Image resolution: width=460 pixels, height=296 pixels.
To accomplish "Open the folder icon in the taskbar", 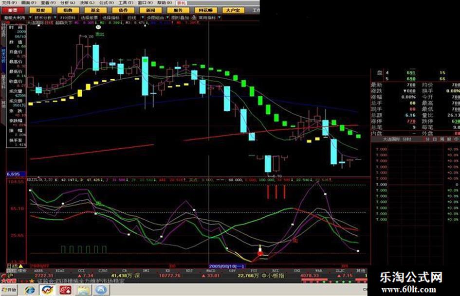I will (x=84, y=290).
